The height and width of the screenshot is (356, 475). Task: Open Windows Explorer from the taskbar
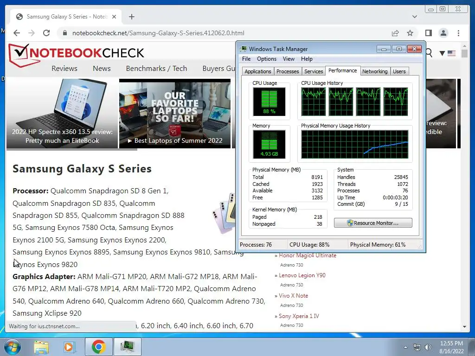point(41,347)
